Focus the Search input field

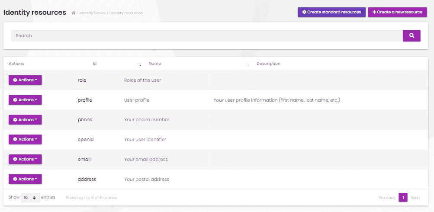click(207, 35)
